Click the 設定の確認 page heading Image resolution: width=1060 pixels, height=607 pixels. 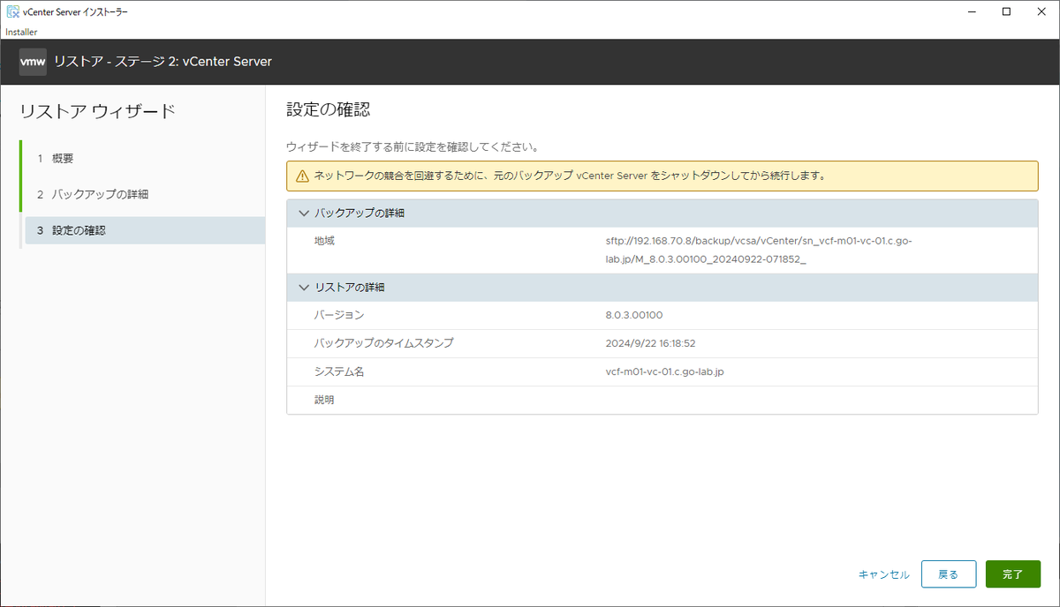click(x=328, y=110)
